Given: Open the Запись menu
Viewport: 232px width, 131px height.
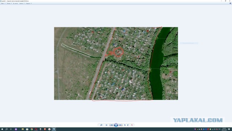Looking at the screenshot, I should click(x=22, y=3).
